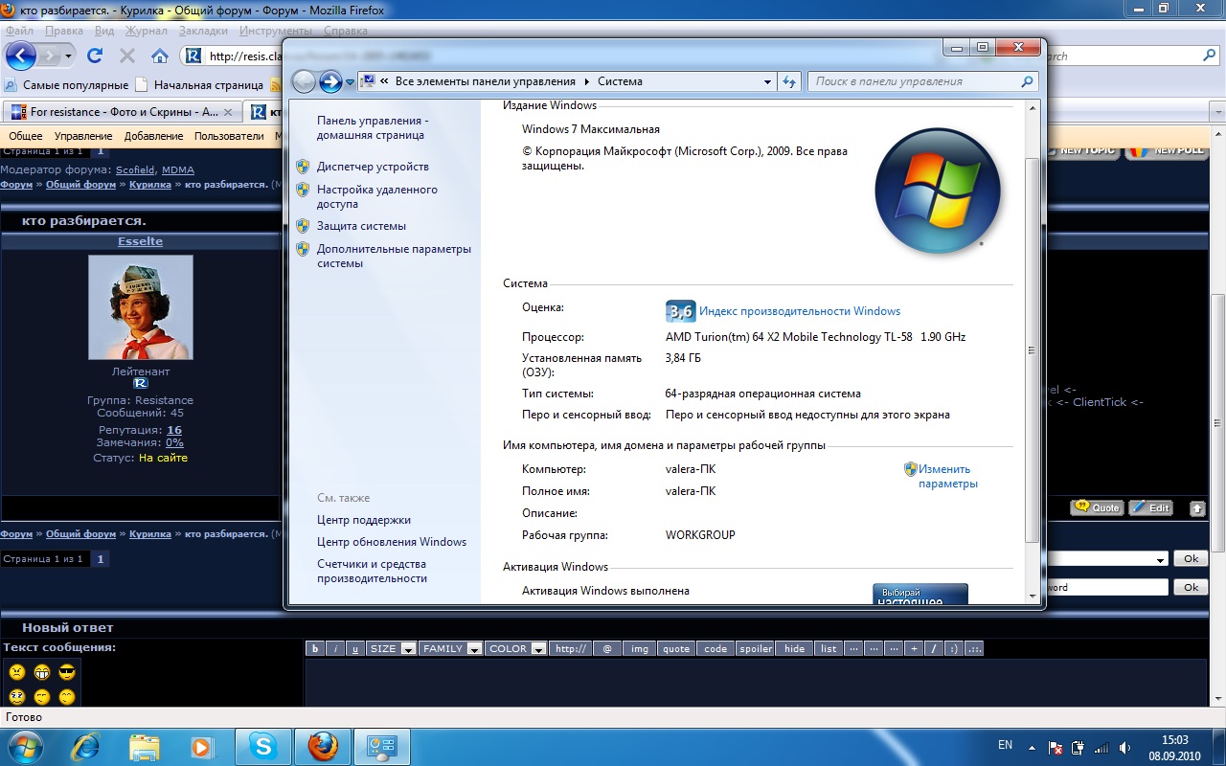Open the forum select dropdown left of Ok
The height and width of the screenshot is (766, 1226).
(1106, 559)
